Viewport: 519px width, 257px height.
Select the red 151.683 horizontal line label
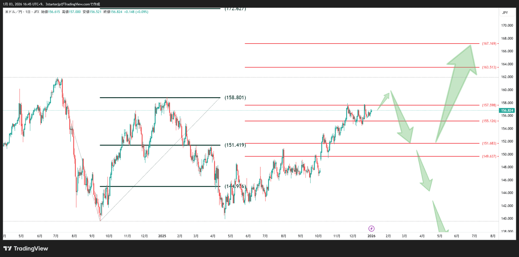point(489,143)
